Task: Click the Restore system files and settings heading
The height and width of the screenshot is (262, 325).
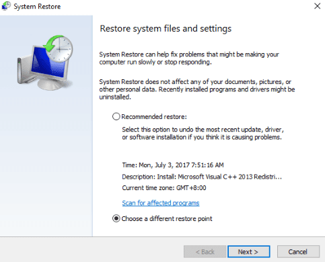Action: 166,29
